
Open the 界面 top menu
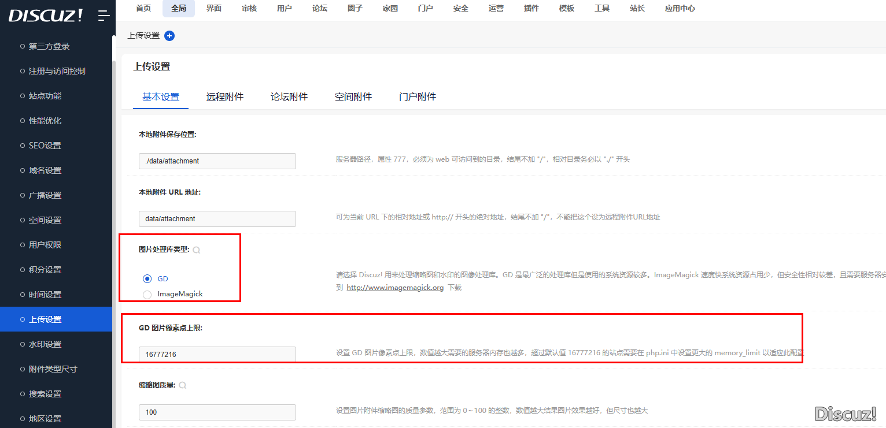coord(214,9)
